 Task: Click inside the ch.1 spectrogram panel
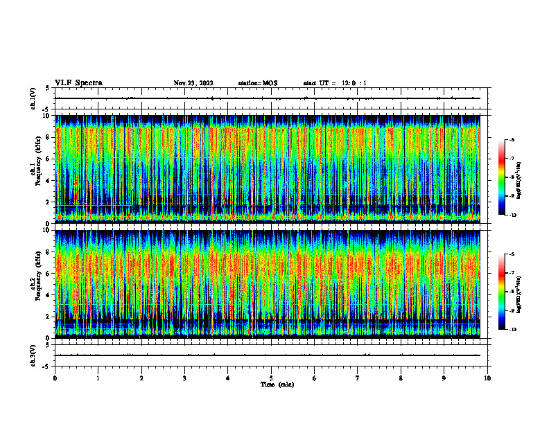click(268, 169)
